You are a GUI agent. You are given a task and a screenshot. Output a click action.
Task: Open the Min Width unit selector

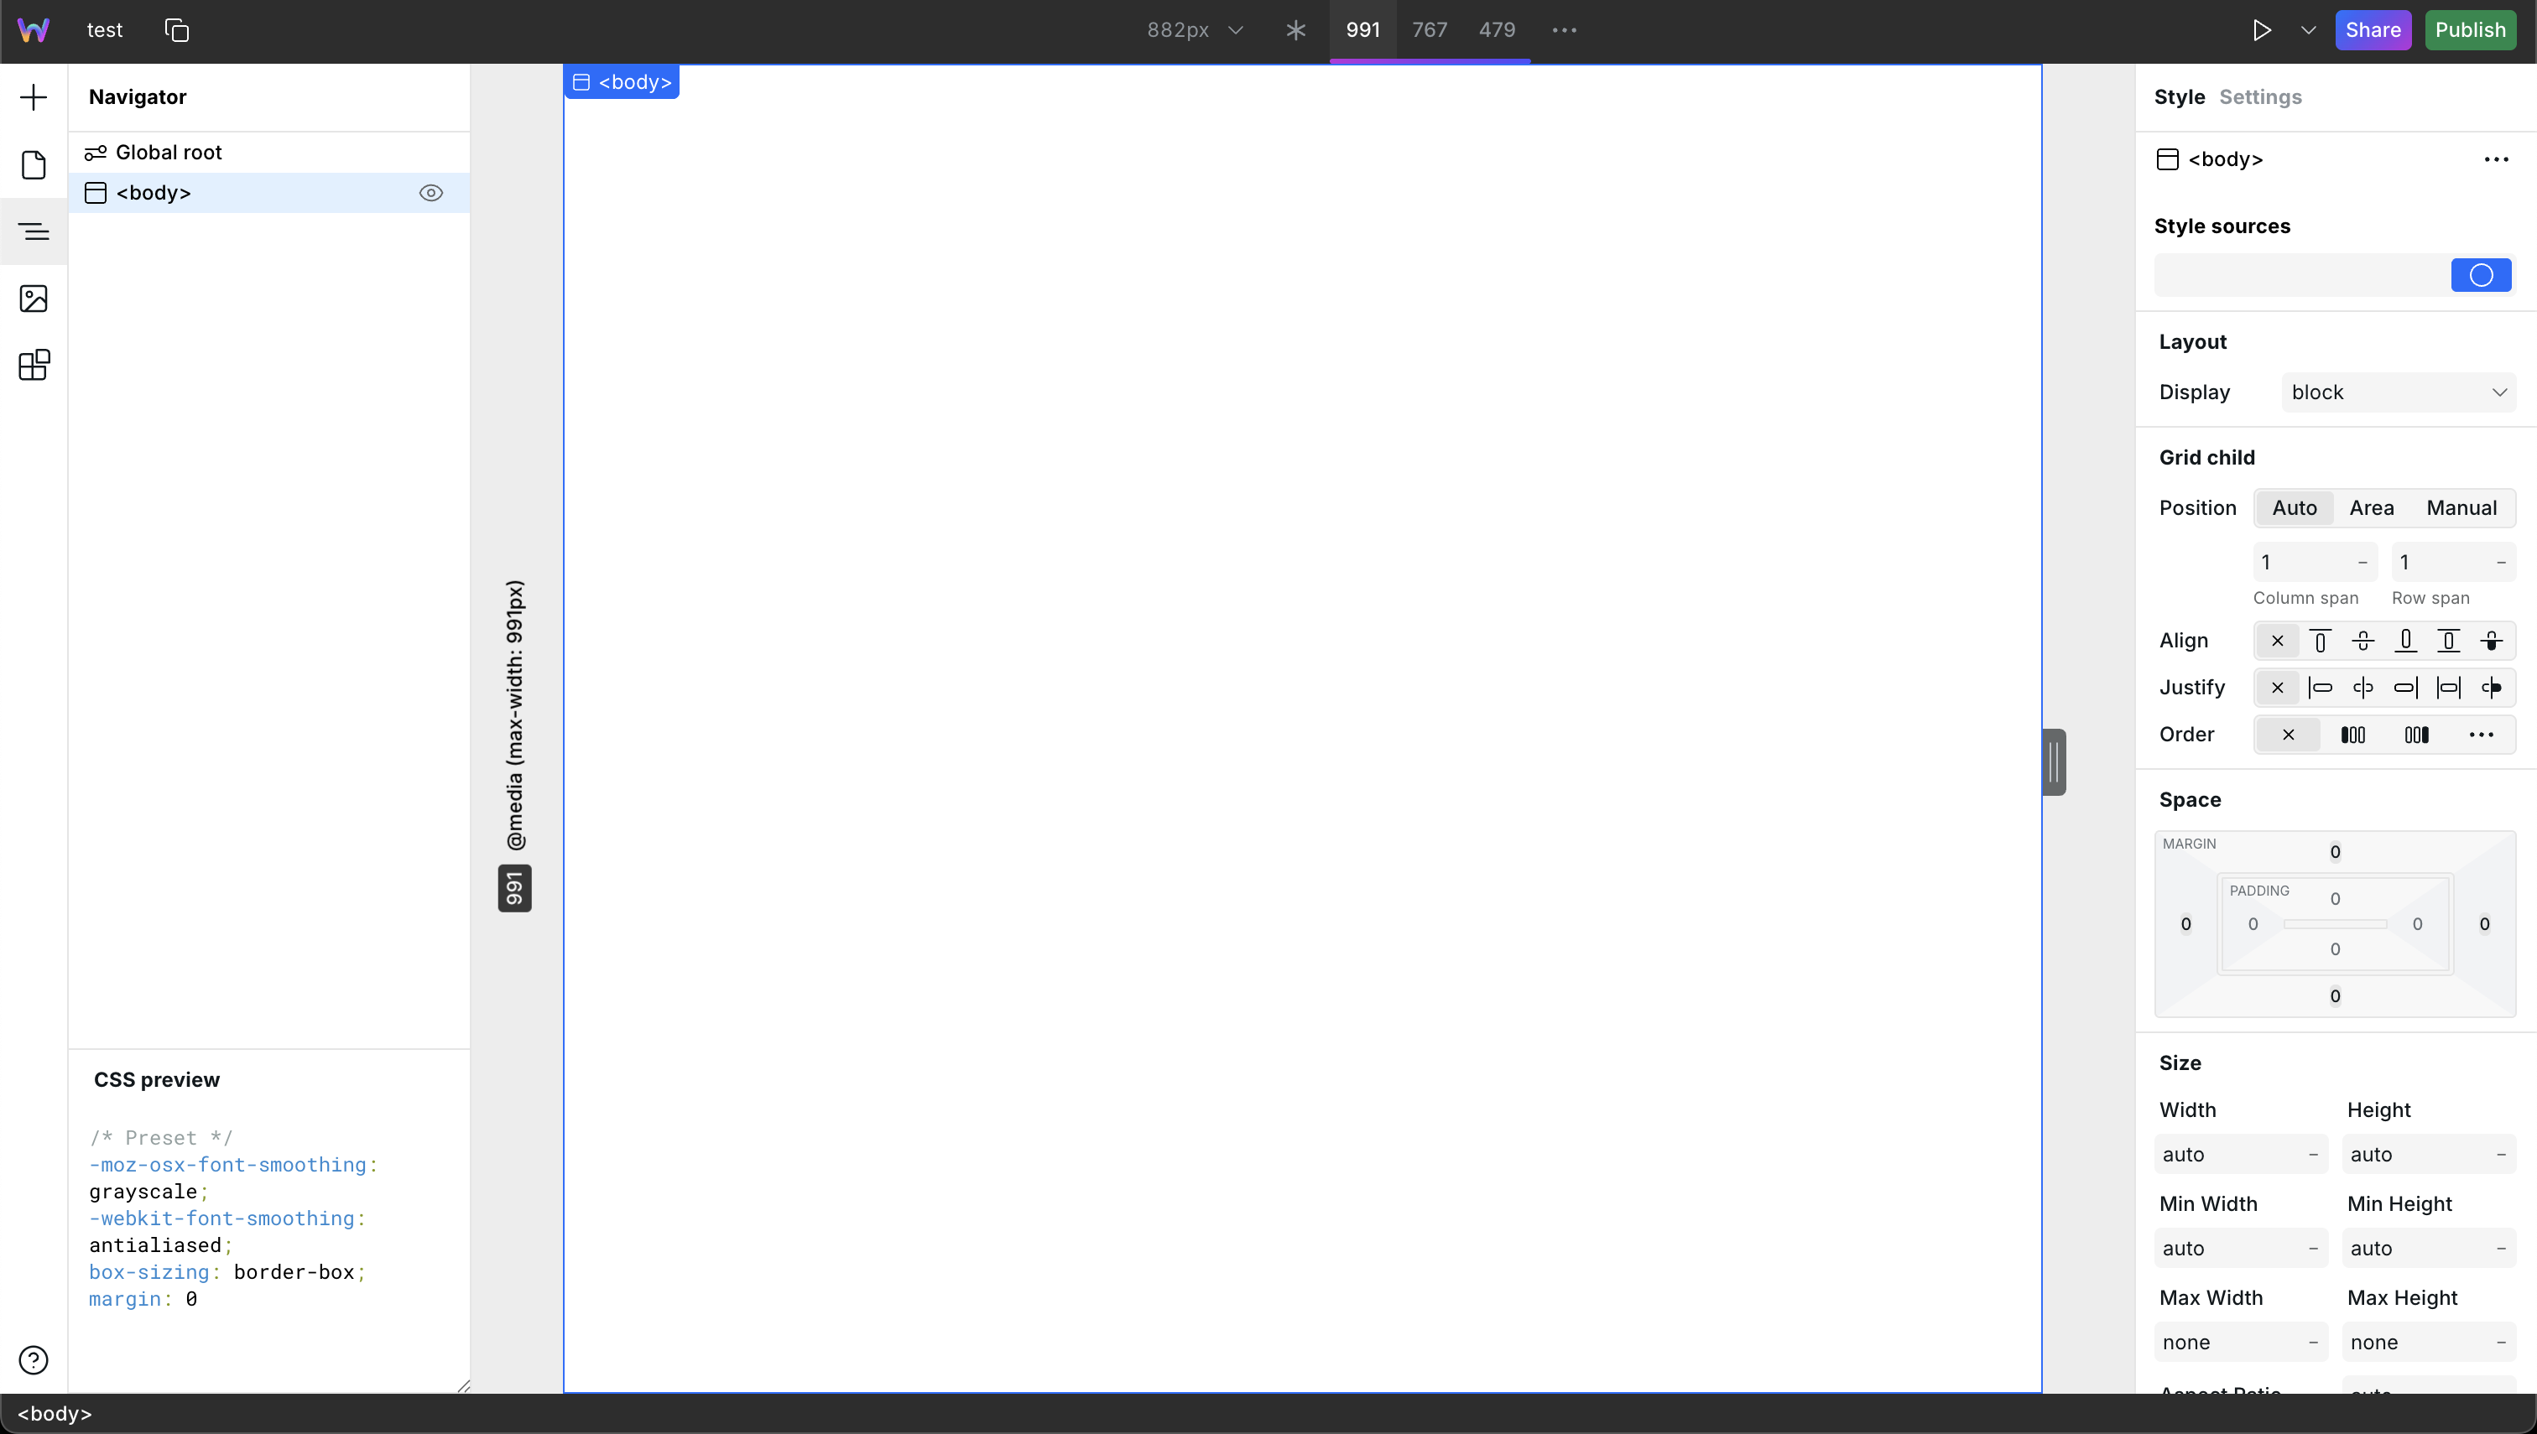point(2313,1249)
